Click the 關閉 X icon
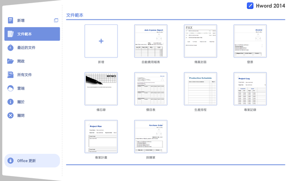Image resolution: width=289 pixels, height=181 pixels. click(10, 115)
